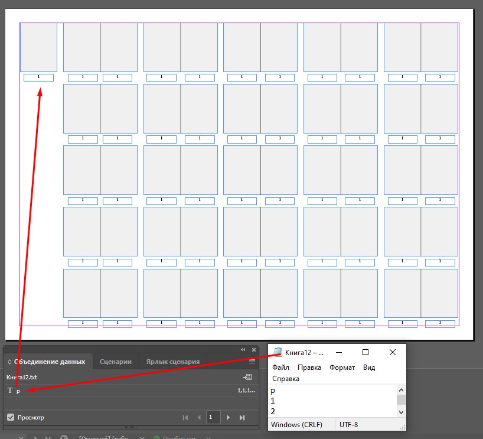Open Notepad's Вид menu
Viewport: 483px width, 439px height.
369,368
